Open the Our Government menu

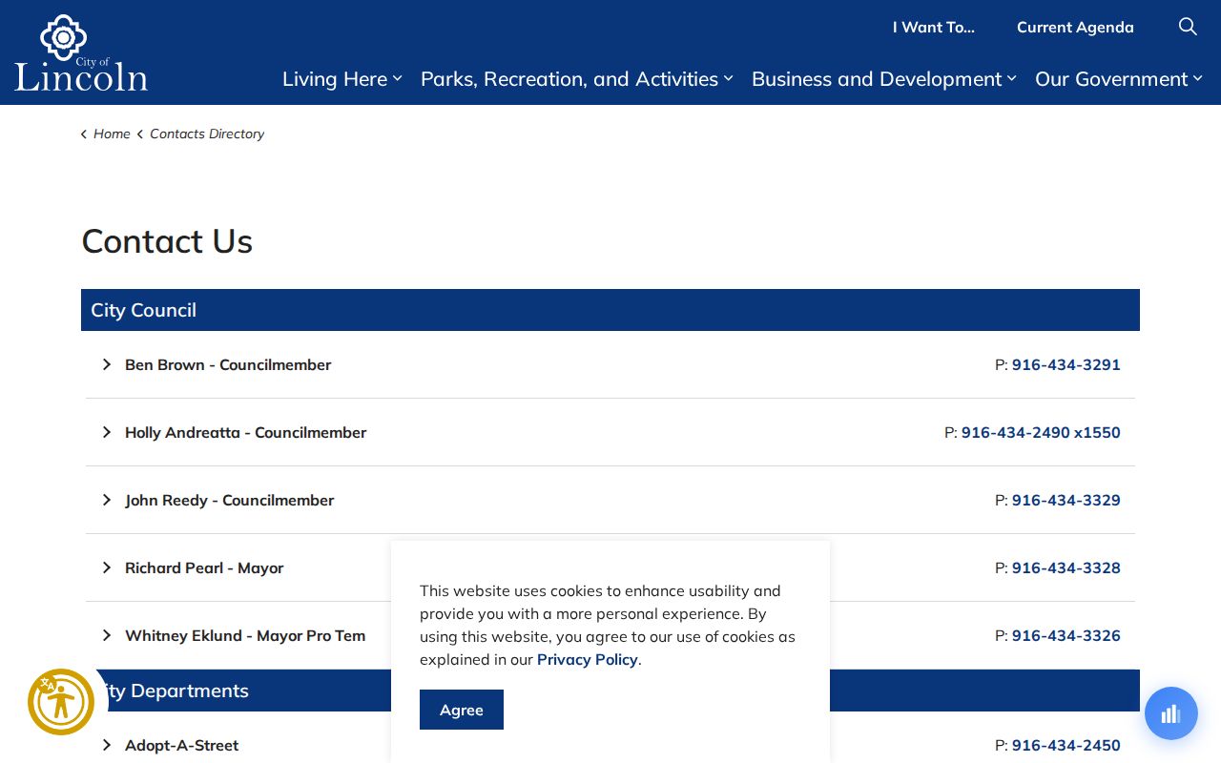[1119, 79]
